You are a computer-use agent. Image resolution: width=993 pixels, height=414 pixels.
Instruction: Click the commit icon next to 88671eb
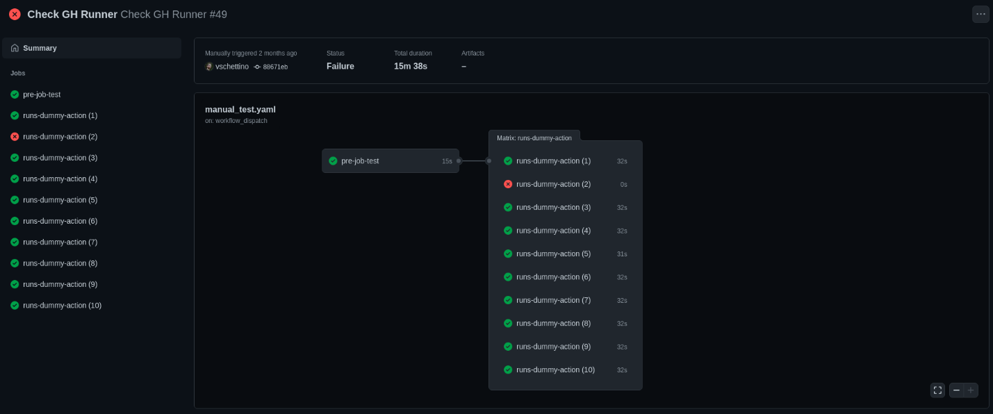pos(257,67)
